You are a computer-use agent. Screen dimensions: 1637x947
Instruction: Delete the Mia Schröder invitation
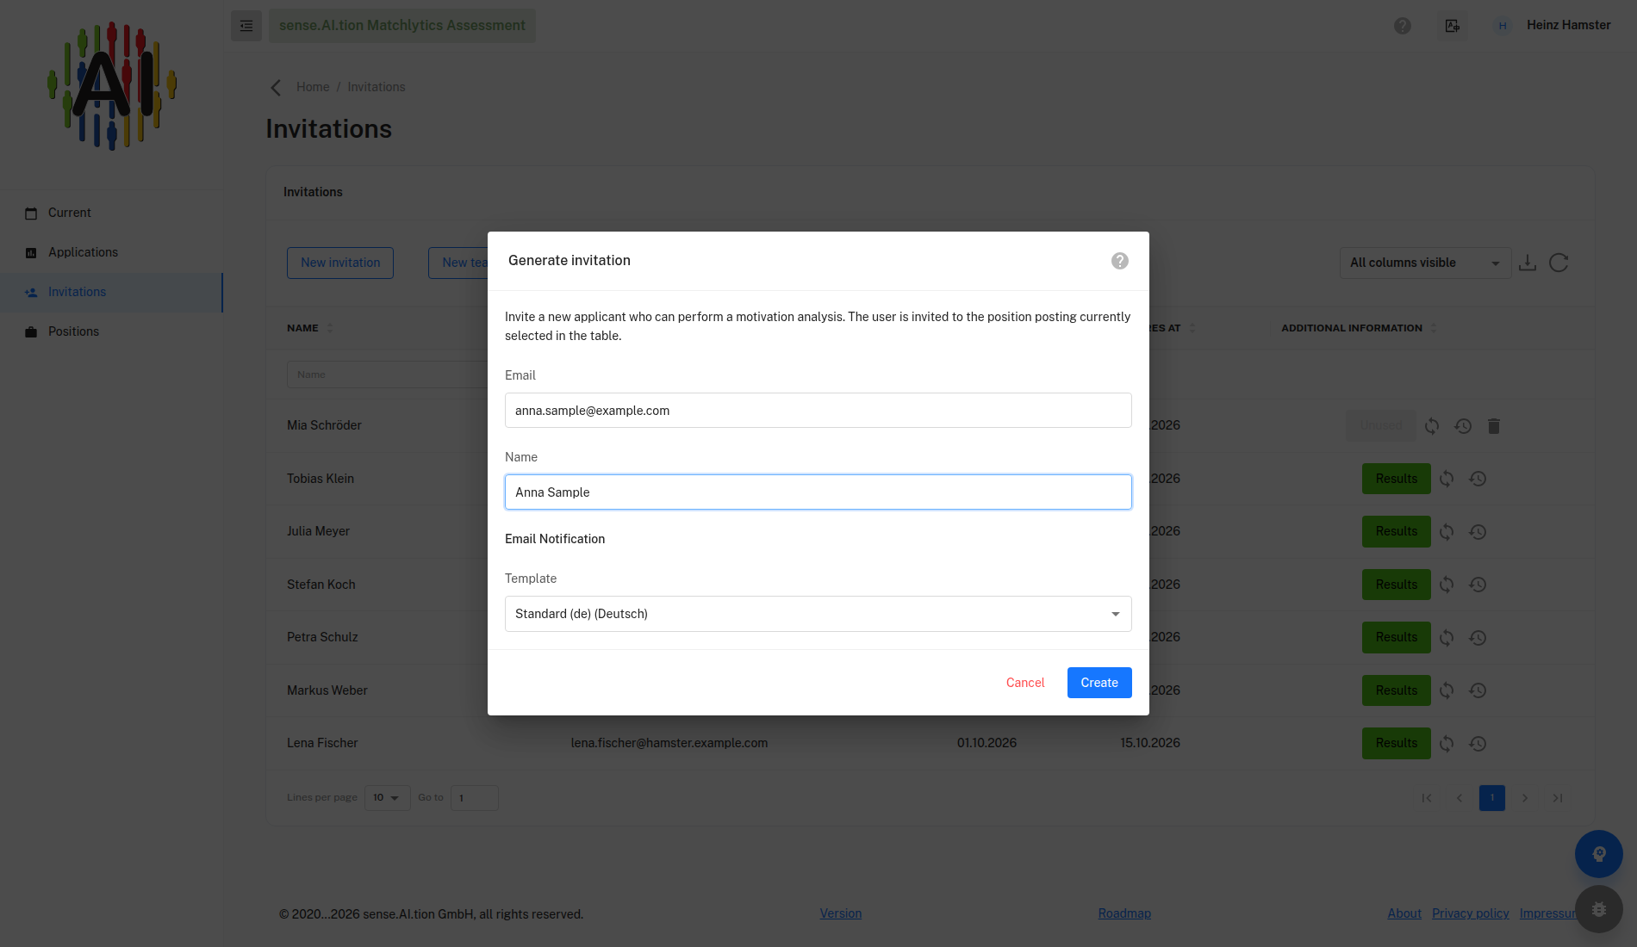(x=1494, y=426)
